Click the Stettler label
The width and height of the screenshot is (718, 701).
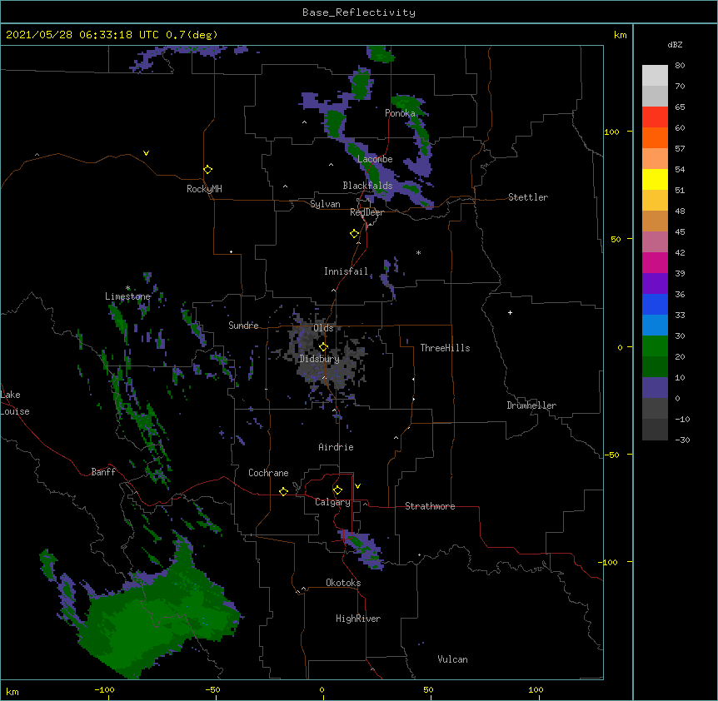(528, 197)
